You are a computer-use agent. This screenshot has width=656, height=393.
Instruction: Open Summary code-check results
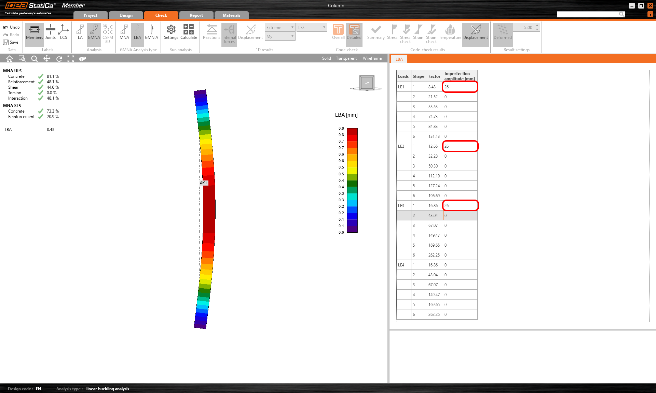tap(376, 32)
